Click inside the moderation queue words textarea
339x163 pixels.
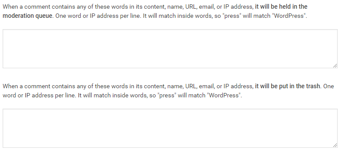point(170,49)
